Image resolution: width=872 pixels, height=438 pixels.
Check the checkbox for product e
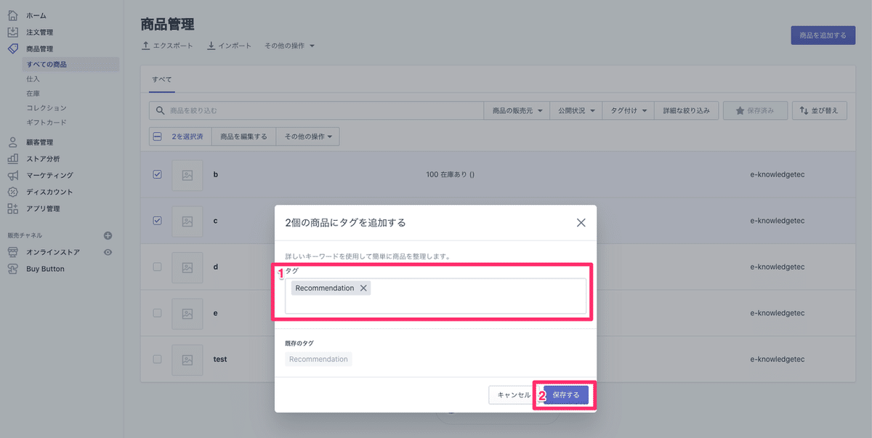pos(158,312)
